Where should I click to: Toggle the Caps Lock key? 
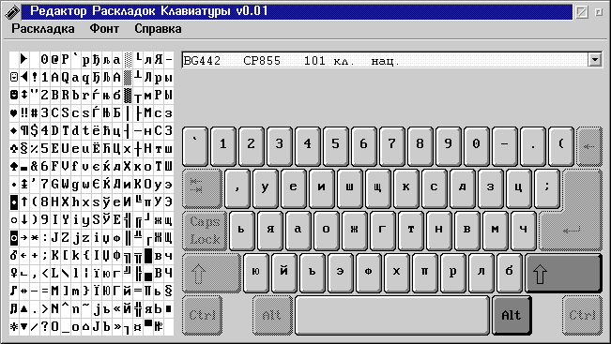(205, 231)
